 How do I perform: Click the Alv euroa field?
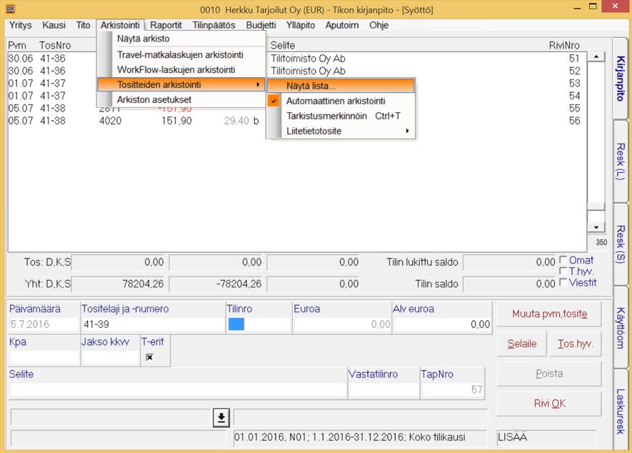pos(442,324)
